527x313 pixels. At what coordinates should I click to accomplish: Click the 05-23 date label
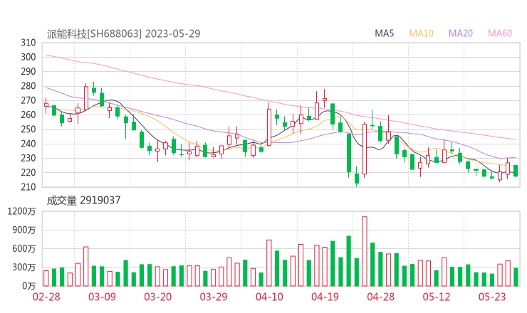pos(492,297)
